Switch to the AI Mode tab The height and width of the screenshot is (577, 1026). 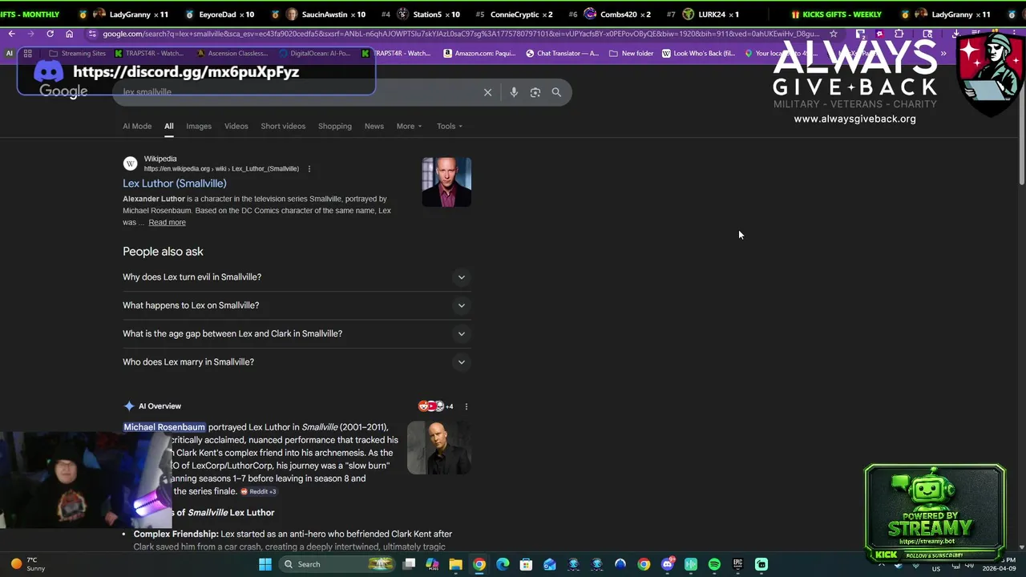tap(137, 126)
